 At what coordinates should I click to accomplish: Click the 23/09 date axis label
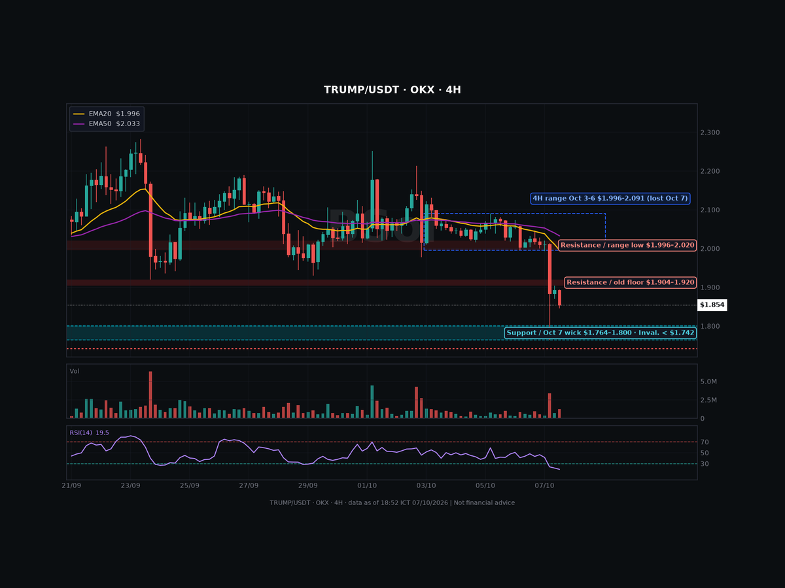130,485
